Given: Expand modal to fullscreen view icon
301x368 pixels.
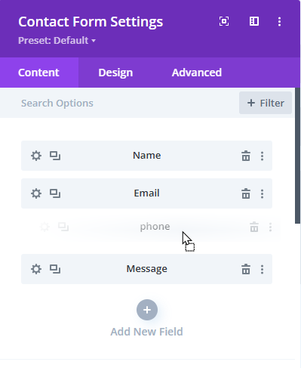Looking at the screenshot, I should pyautogui.click(x=224, y=21).
